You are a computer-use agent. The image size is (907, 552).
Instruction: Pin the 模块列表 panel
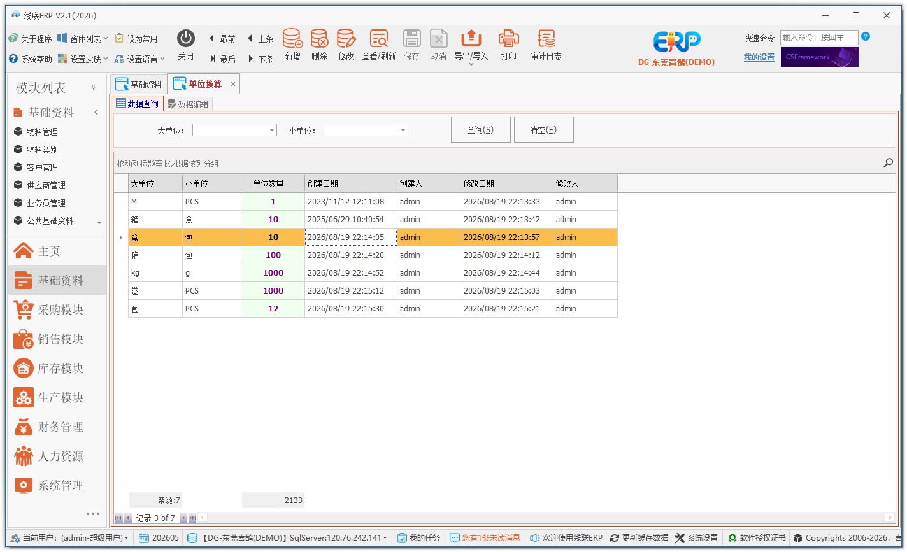94,87
